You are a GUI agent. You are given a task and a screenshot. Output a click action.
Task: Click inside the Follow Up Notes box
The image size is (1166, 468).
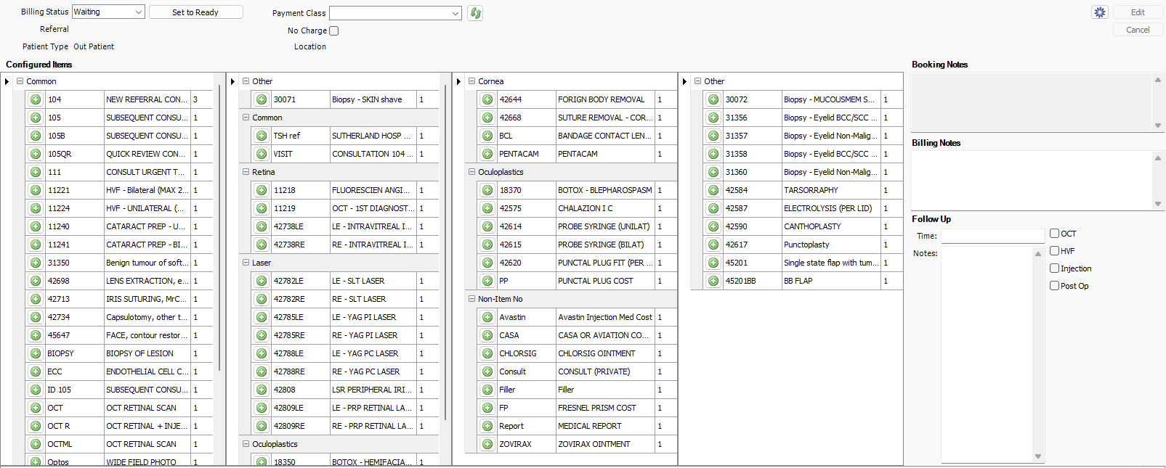[x=987, y=354]
